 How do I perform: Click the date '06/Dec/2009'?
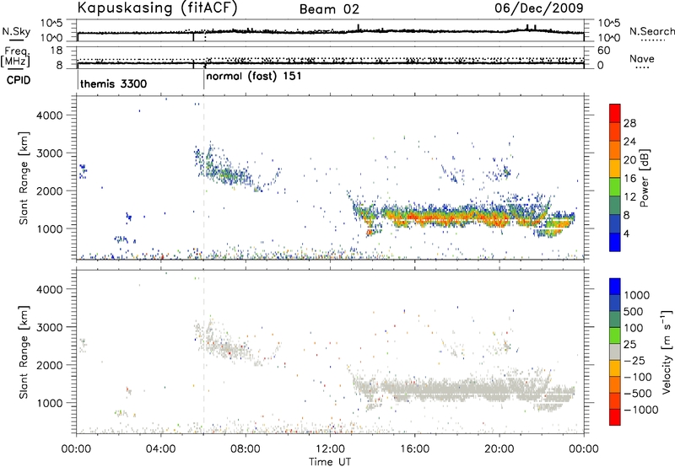pyautogui.click(x=539, y=8)
